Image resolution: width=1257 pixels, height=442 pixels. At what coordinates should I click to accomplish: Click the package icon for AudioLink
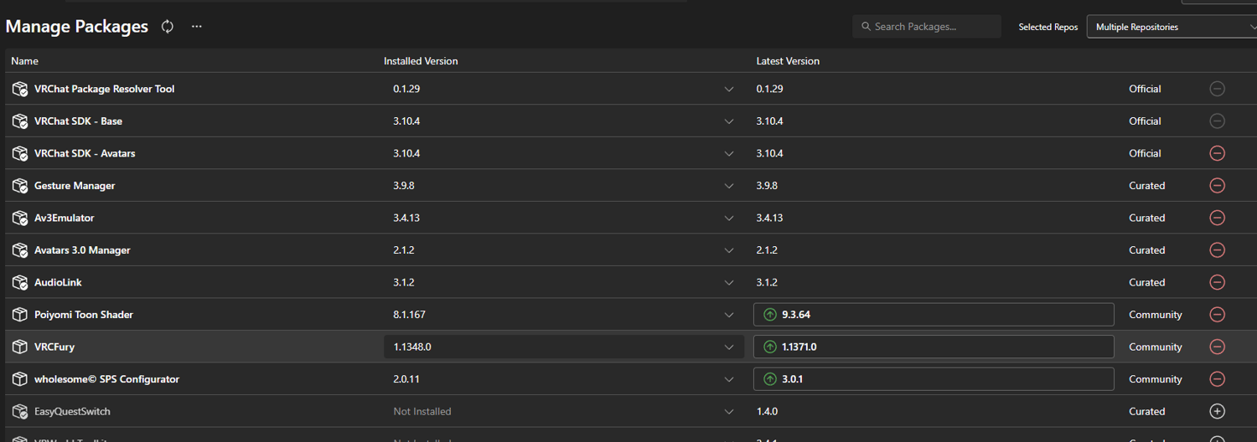(x=20, y=282)
